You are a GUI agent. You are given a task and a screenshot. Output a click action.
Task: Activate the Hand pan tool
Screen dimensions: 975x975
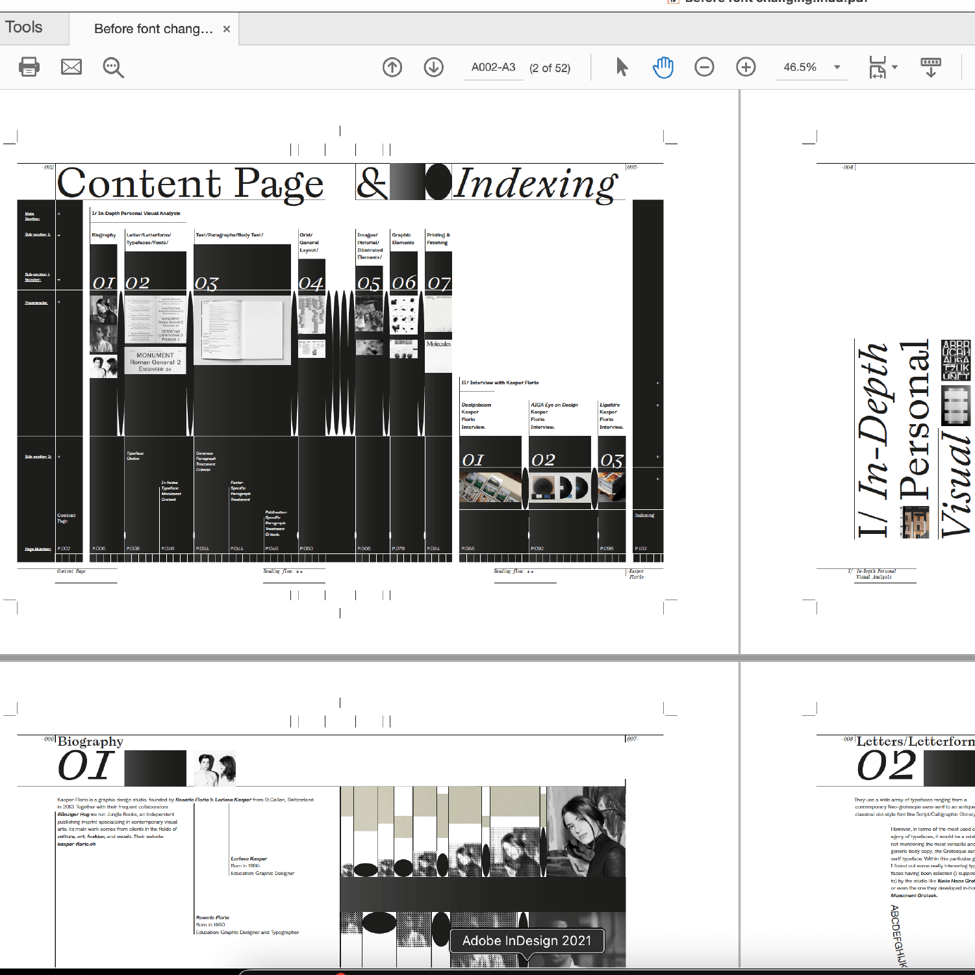(x=663, y=67)
